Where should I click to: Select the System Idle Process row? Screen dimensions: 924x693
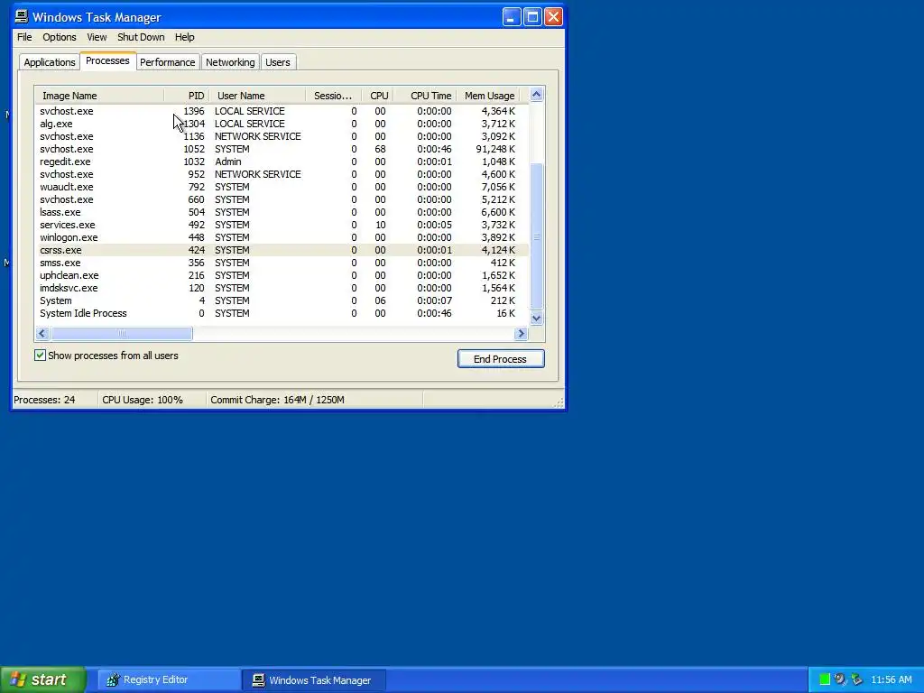click(282, 313)
